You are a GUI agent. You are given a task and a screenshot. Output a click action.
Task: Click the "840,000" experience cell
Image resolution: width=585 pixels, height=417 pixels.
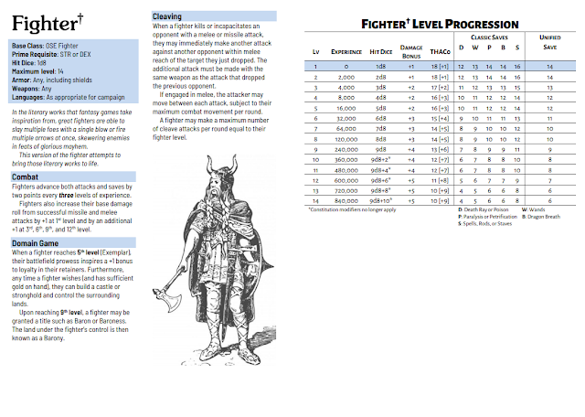click(x=346, y=201)
